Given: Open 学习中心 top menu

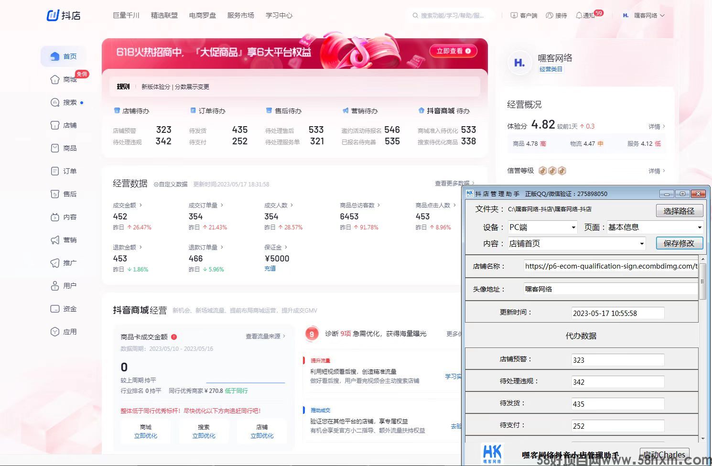Looking at the screenshot, I should click(279, 15).
